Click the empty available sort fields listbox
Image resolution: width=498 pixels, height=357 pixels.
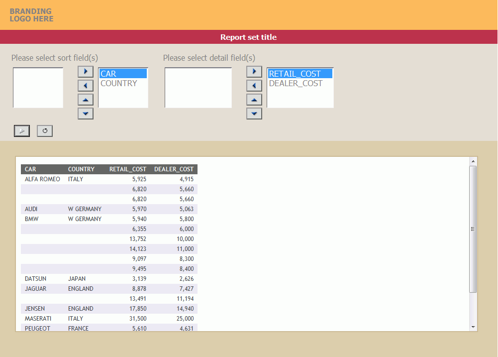pyautogui.click(x=38, y=88)
